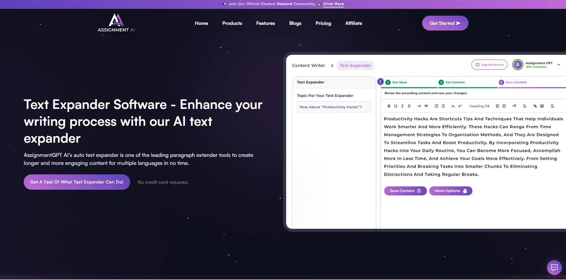Insert a hyperlink with the link icon
The width and height of the screenshot is (566, 280).
(535, 106)
